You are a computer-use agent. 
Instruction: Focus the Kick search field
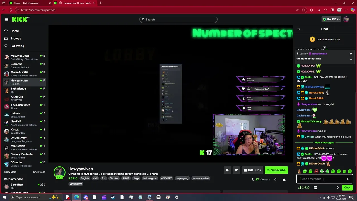178,19
